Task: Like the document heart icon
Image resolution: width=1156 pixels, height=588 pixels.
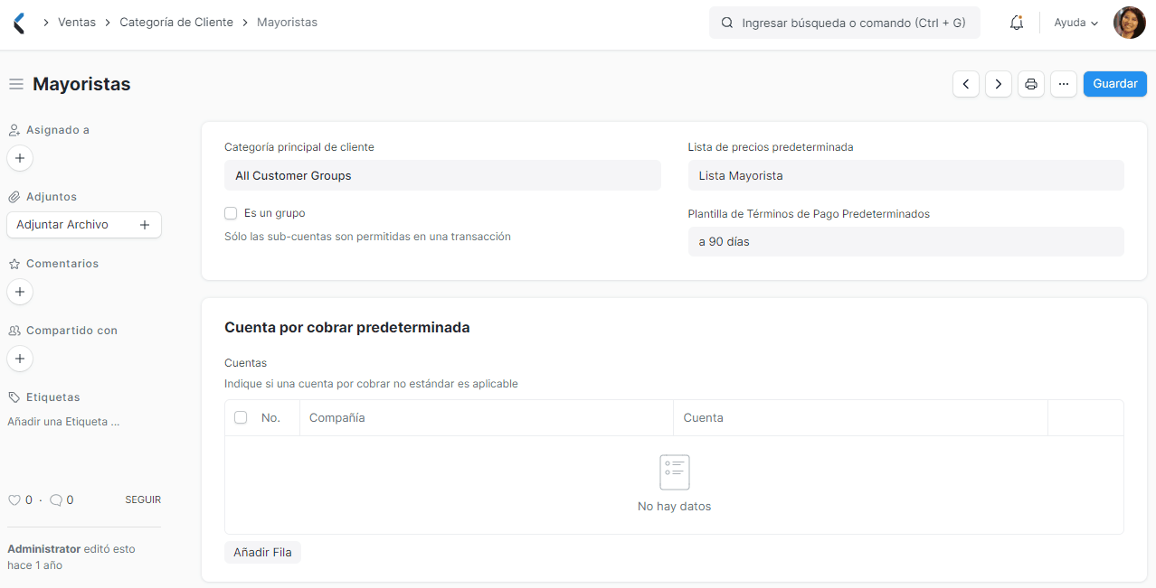Action: pyautogui.click(x=14, y=499)
